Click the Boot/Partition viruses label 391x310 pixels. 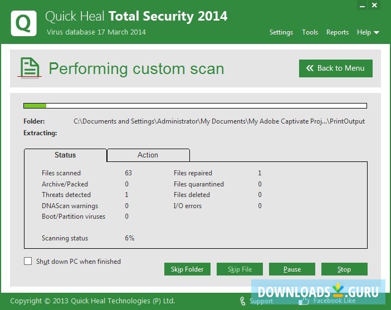coord(74,216)
